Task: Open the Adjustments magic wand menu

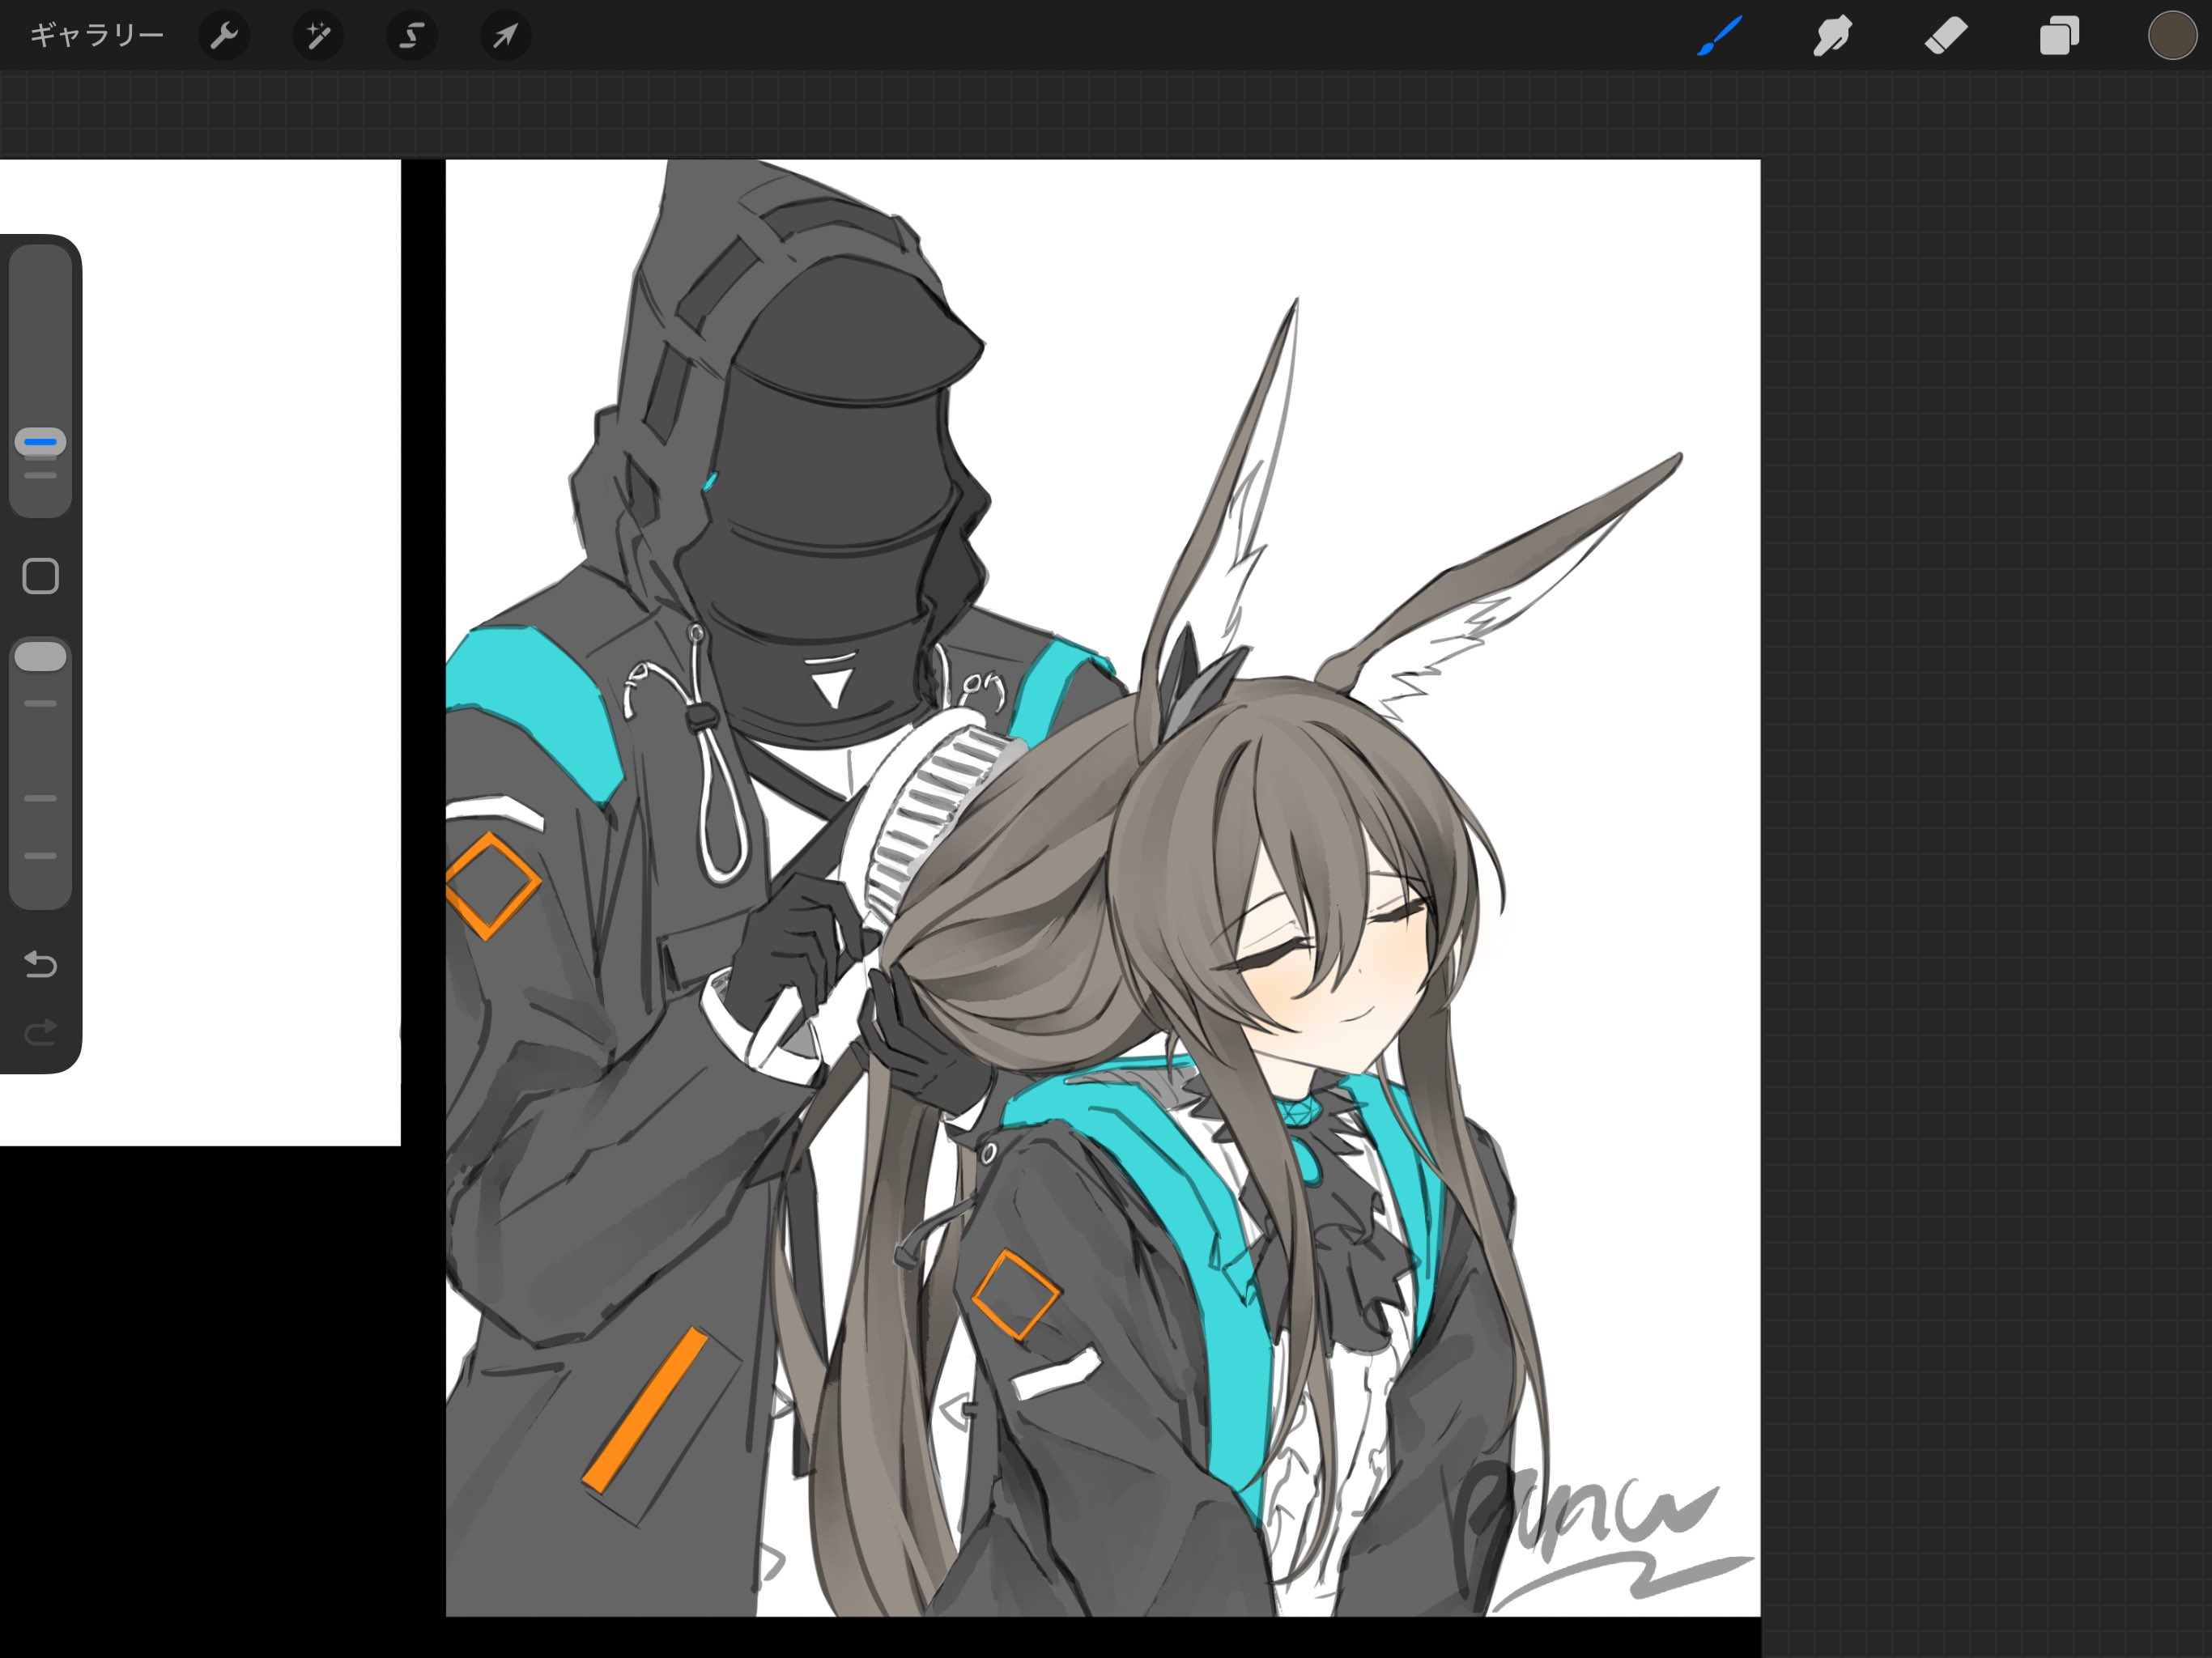Action: click(318, 36)
